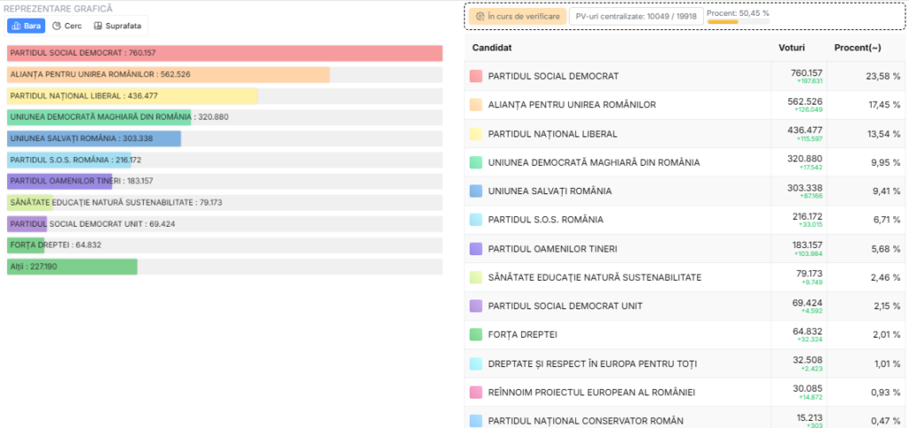This screenshot has height=428, width=909.
Task: Click the PV-uri centralizate 10049 / 19918 box
Action: pyautogui.click(x=636, y=16)
